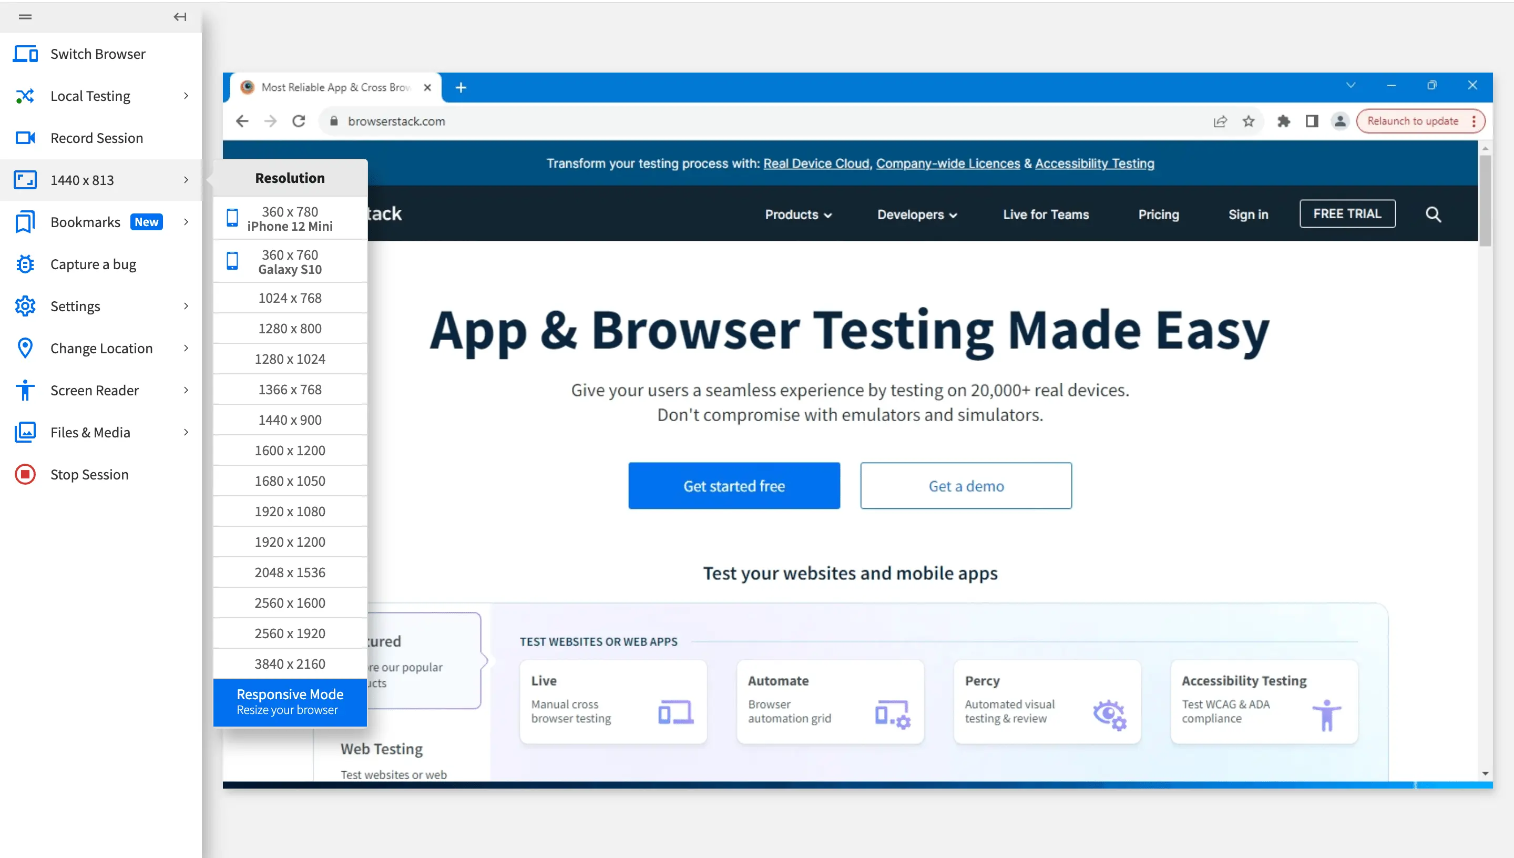Click the browserstack.com address bar

(396, 121)
